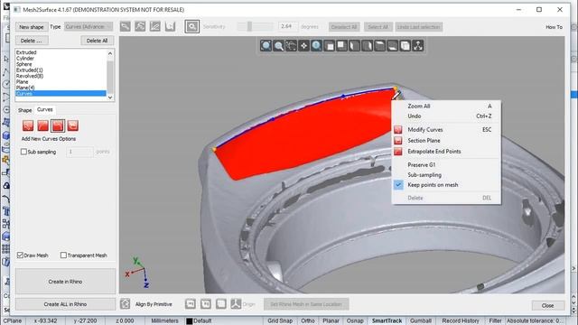Screen dimensions: 578x325
Task: Click the Align By Primitive icon
Action: pos(126,304)
